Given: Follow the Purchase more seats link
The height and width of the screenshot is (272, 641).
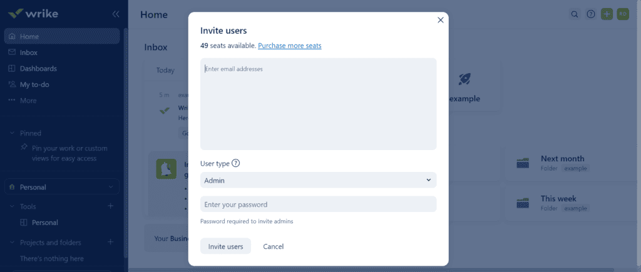Looking at the screenshot, I should click(x=289, y=46).
